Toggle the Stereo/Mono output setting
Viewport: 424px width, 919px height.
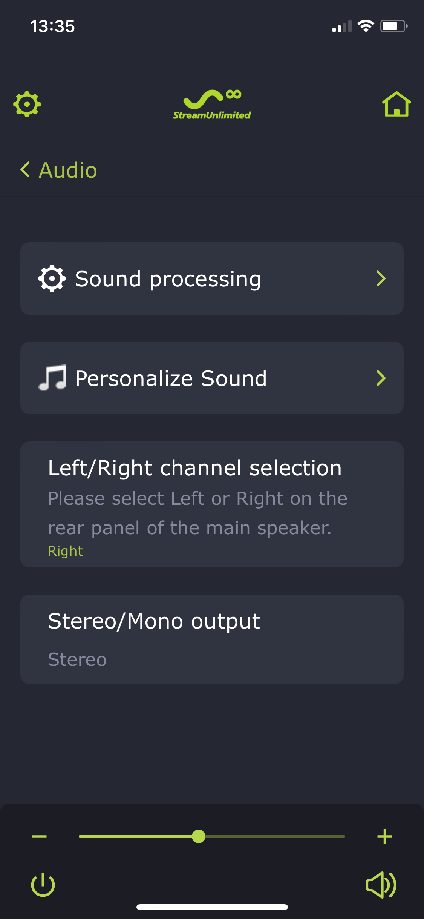212,639
